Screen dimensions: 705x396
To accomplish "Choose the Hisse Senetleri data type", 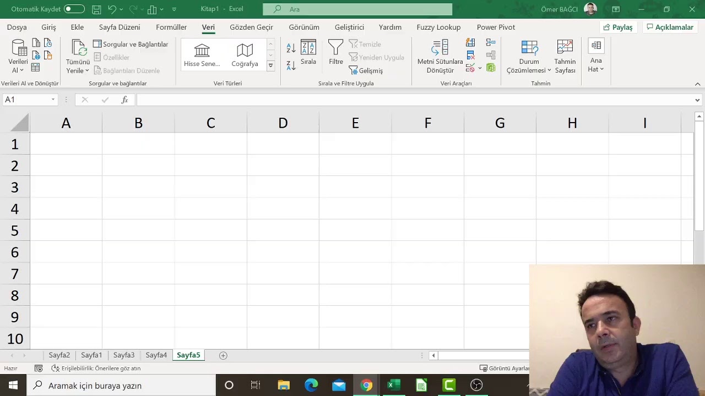I will point(202,55).
